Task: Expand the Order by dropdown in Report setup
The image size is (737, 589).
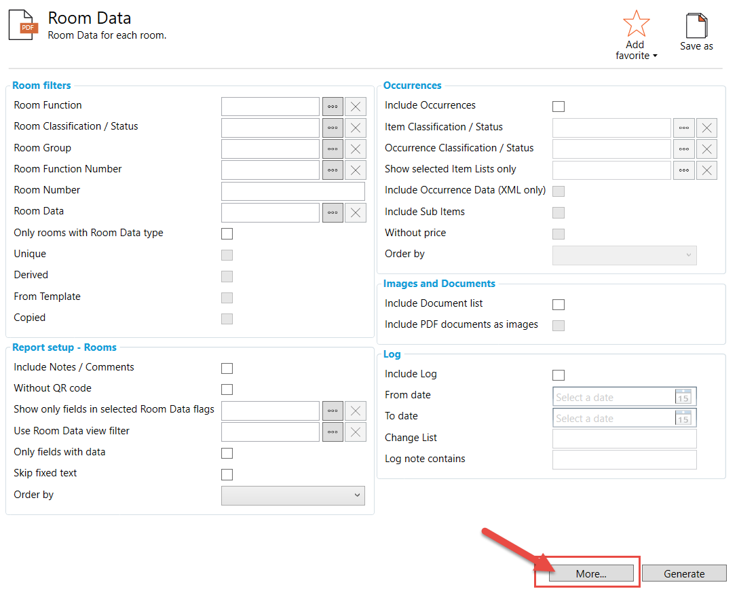Action: click(293, 496)
